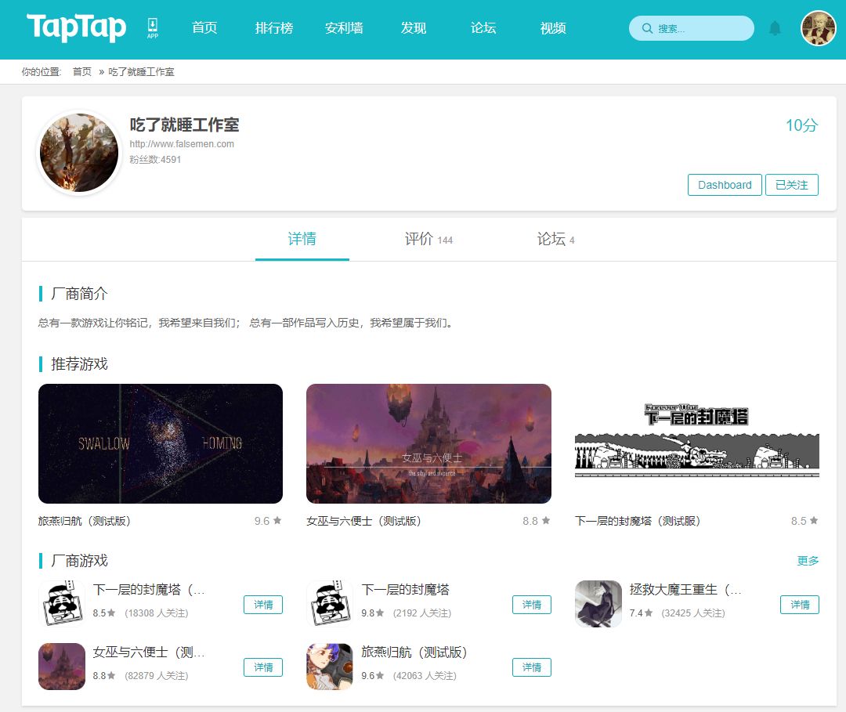
Task: Click the 拯救大魔王重生 title text
Action: point(685,590)
